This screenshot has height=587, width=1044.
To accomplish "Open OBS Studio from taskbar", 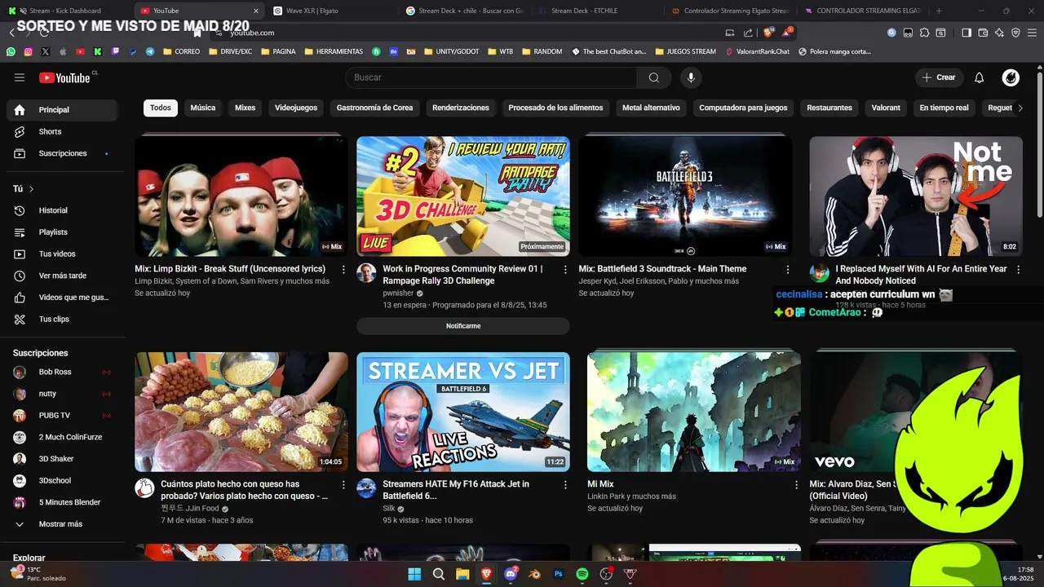I will coord(606,574).
